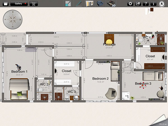Open the help question mark
168x126 pixels.
(146, 4)
